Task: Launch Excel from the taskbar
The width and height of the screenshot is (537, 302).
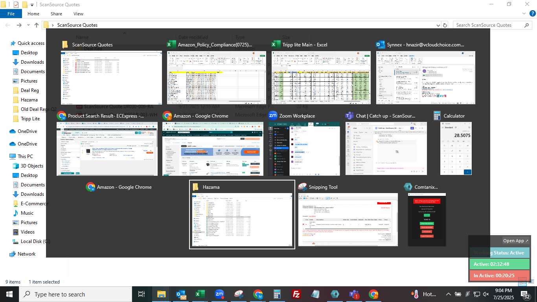Action: [x=200, y=294]
